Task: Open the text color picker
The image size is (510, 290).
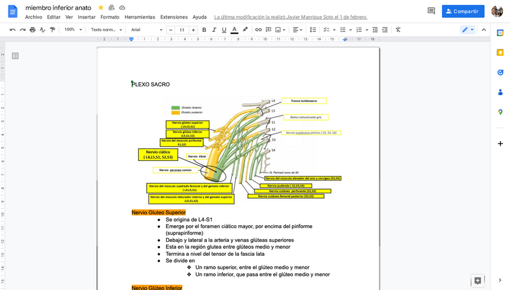Action: click(x=235, y=29)
